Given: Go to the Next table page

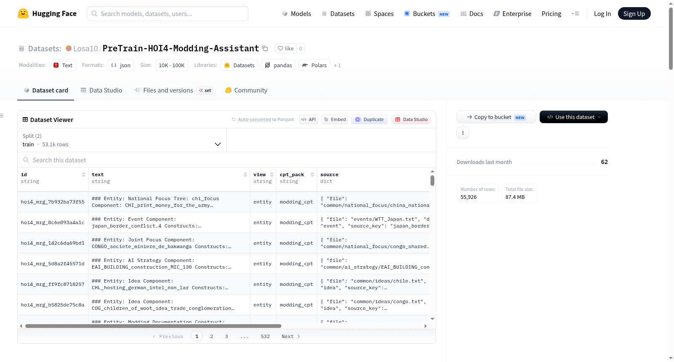Looking at the screenshot, I should [291, 336].
